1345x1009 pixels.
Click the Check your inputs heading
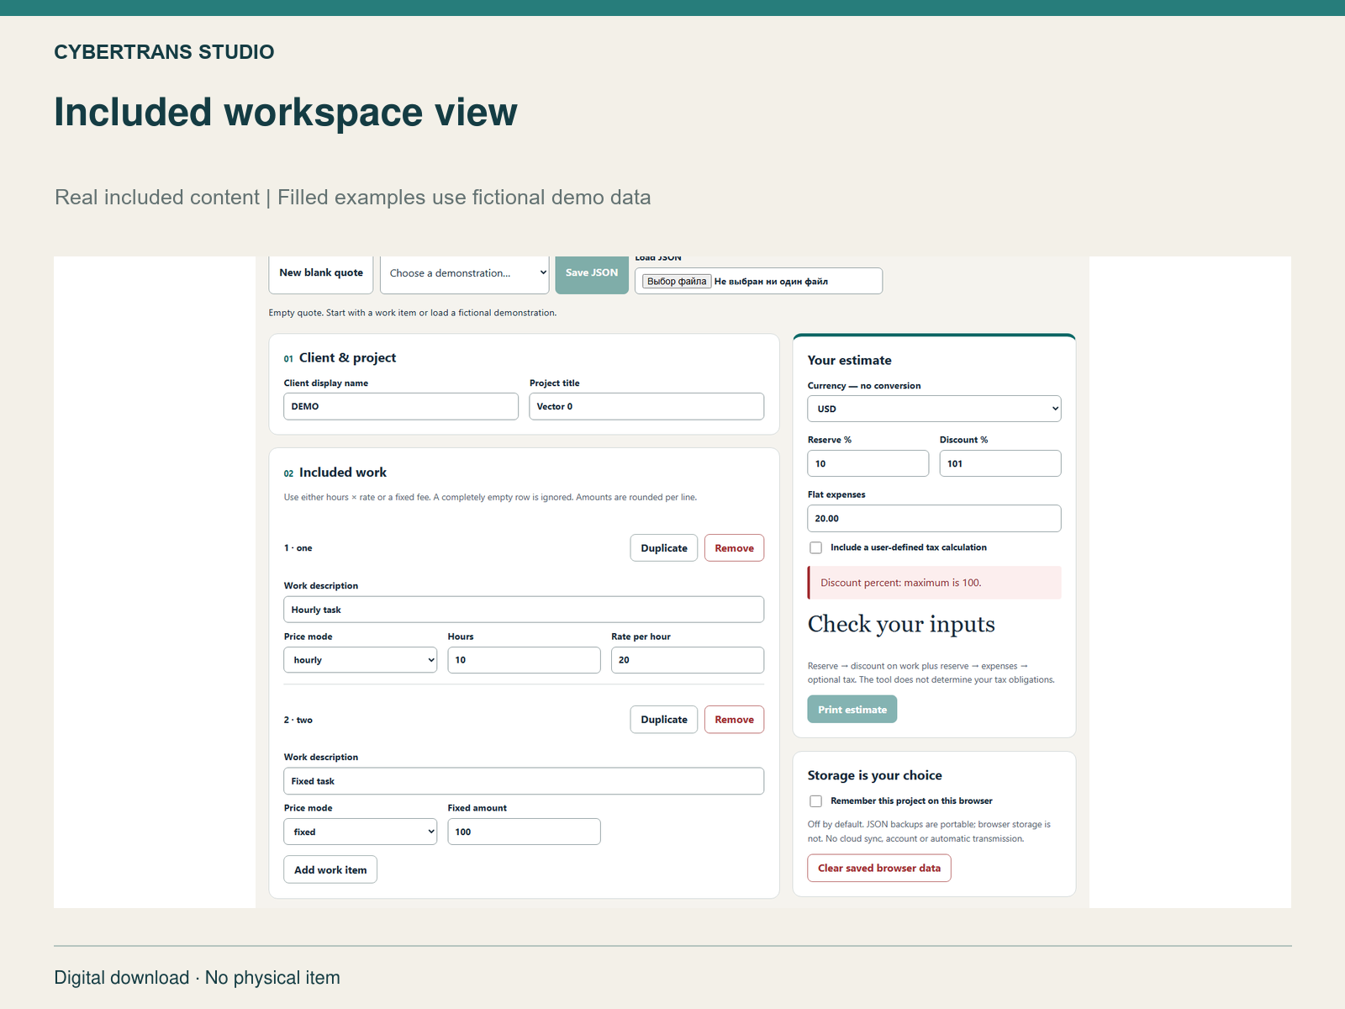(901, 624)
